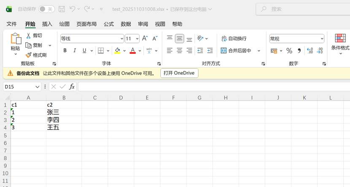350x187 pixels.
Task: Select cell B2 containing 张三
Action: click(63, 112)
